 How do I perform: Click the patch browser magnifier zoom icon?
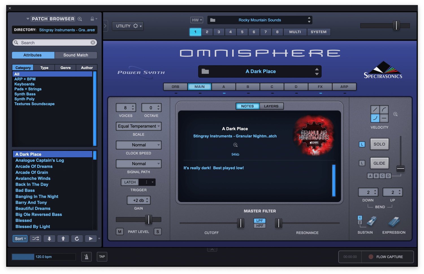pos(80,19)
